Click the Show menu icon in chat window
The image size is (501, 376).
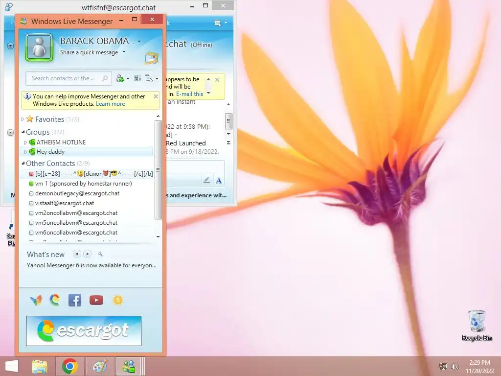coord(218,23)
